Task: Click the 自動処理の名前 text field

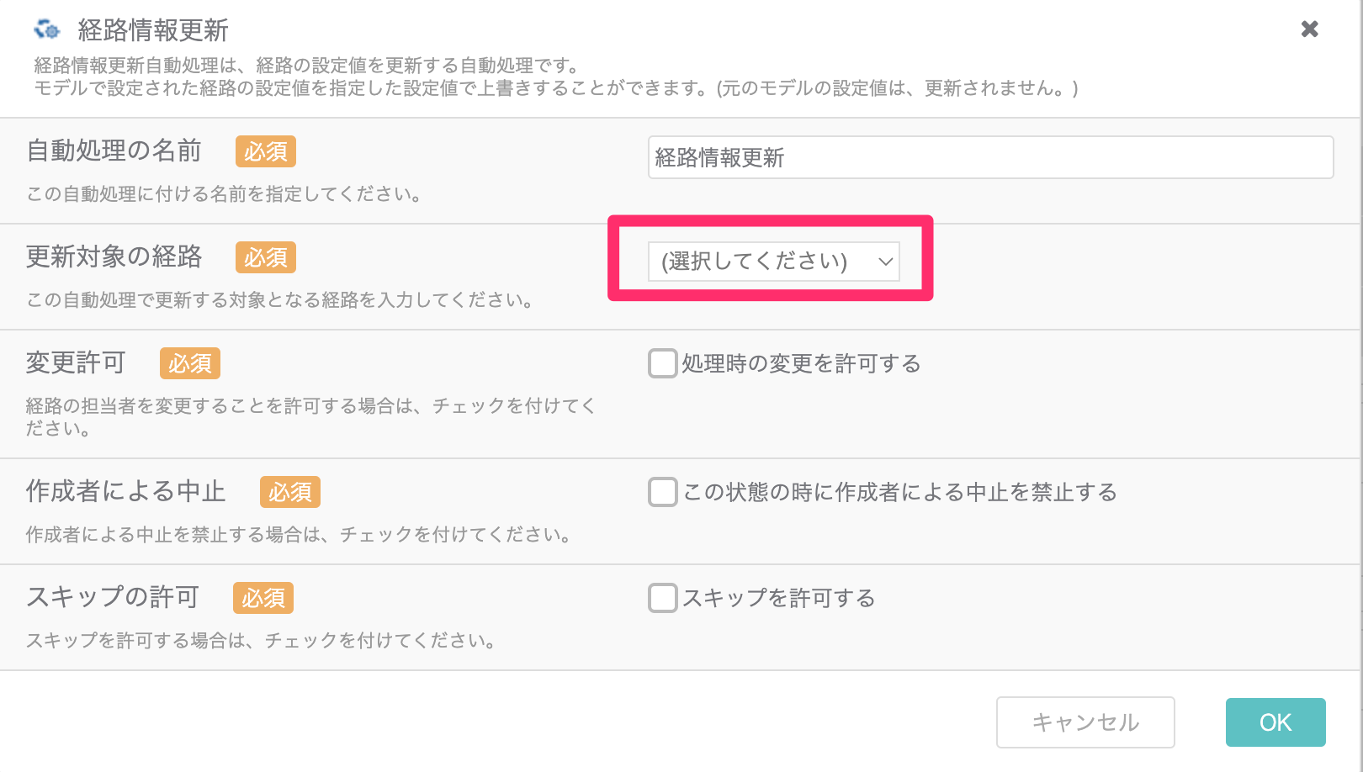Action: tap(990, 157)
